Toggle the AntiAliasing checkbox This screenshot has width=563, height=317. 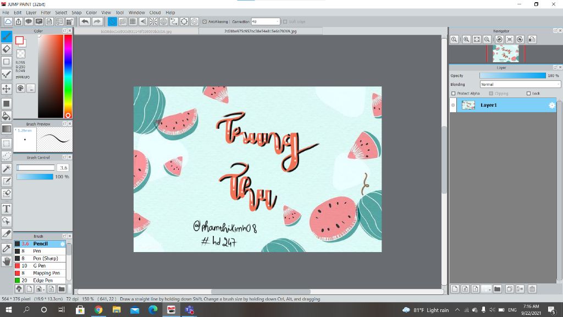(x=205, y=22)
